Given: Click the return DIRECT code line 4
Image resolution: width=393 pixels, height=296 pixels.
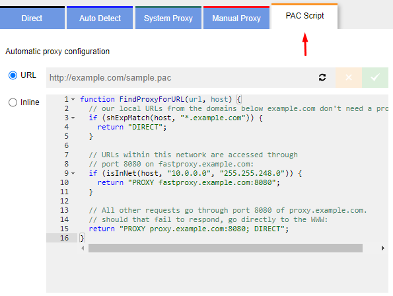Looking at the screenshot, I should tap(132, 127).
